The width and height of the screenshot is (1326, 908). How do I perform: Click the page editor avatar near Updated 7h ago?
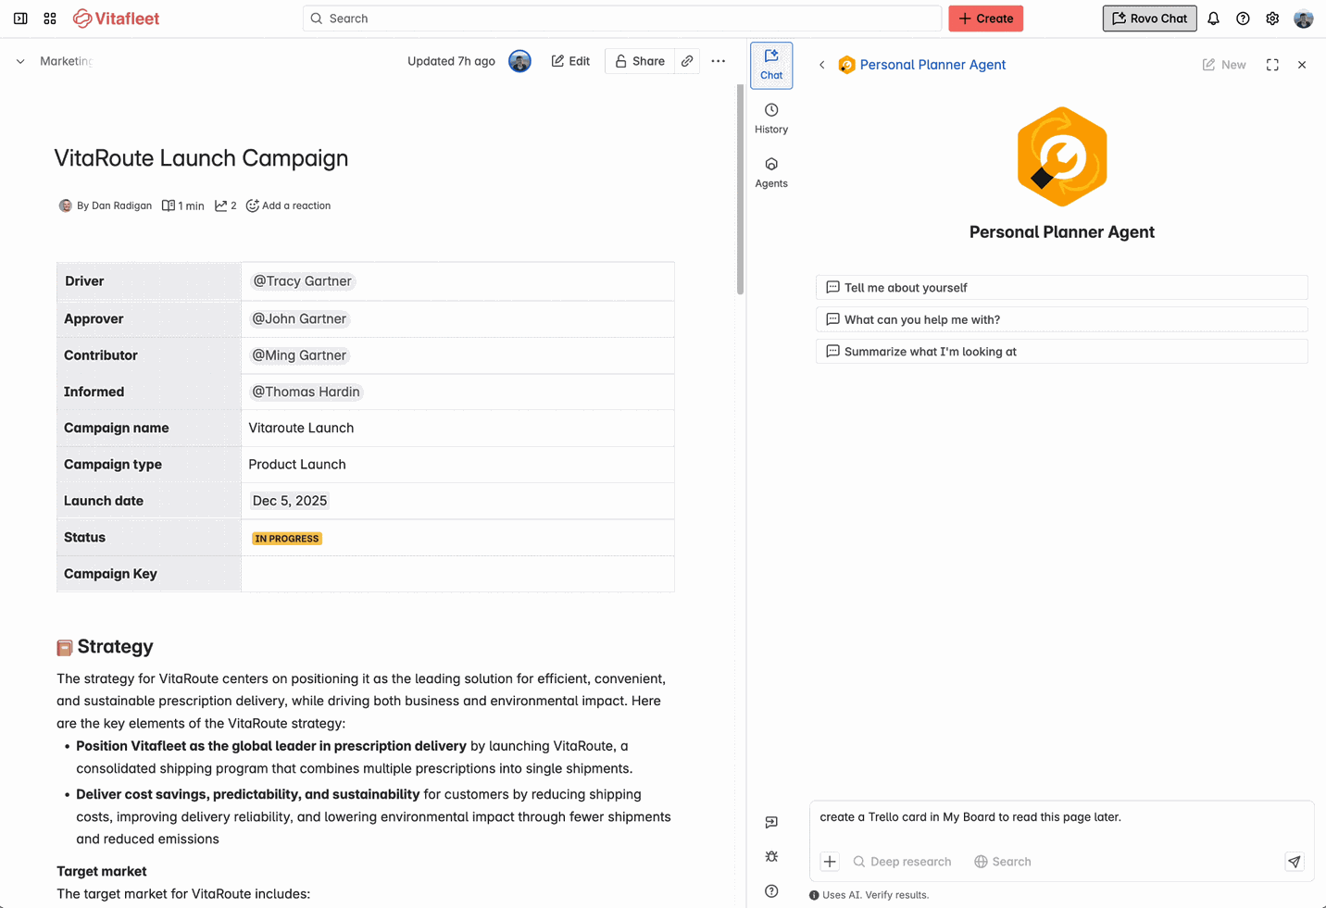coord(519,61)
